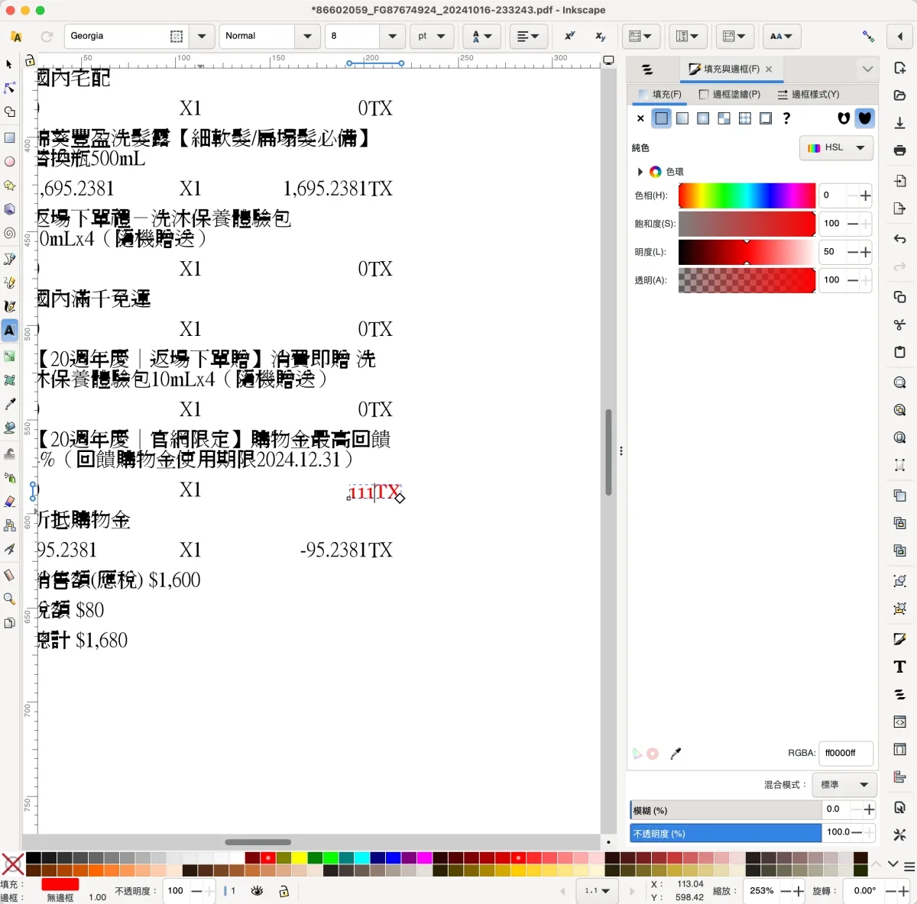The height and width of the screenshot is (904, 917).
Task: Select the Node editing tool
Action: coord(9,88)
